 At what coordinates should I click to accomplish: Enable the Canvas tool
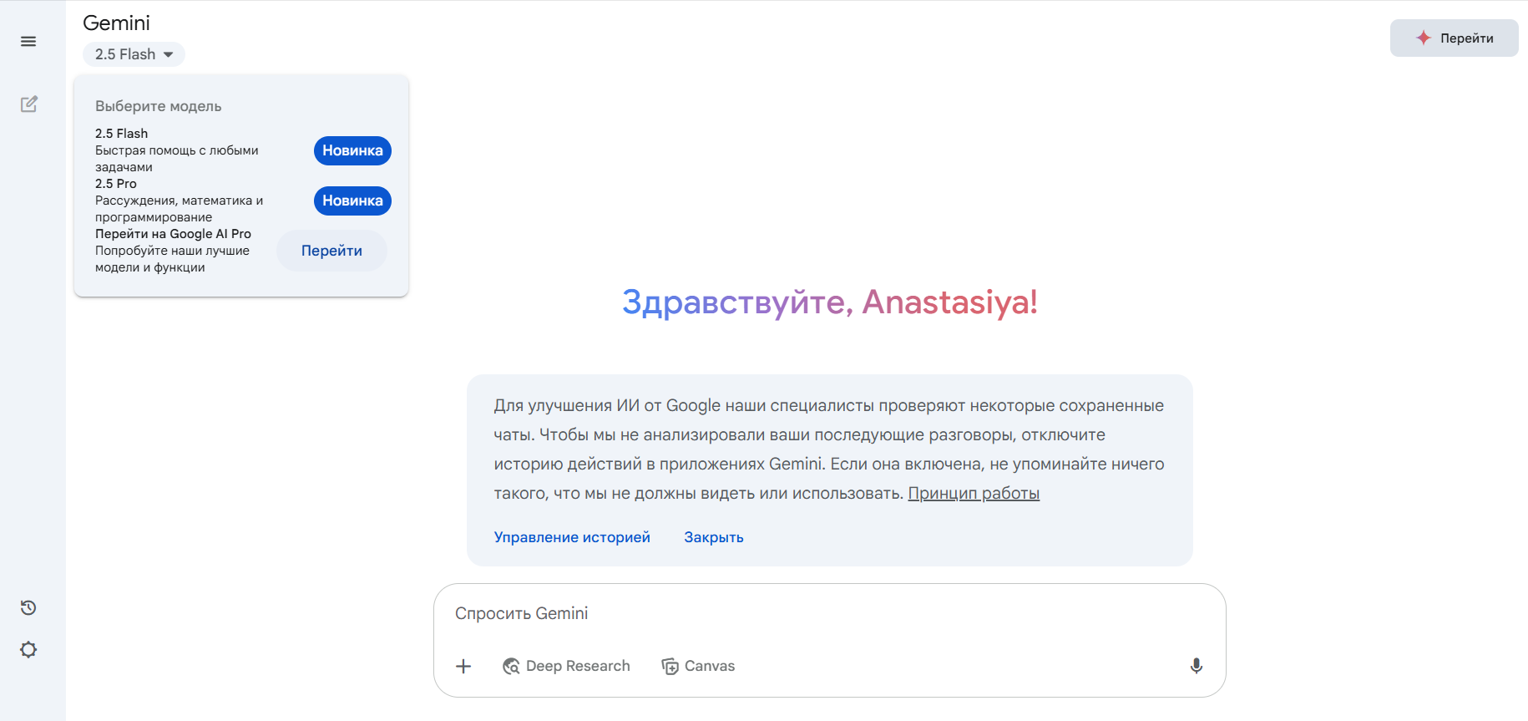(698, 666)
